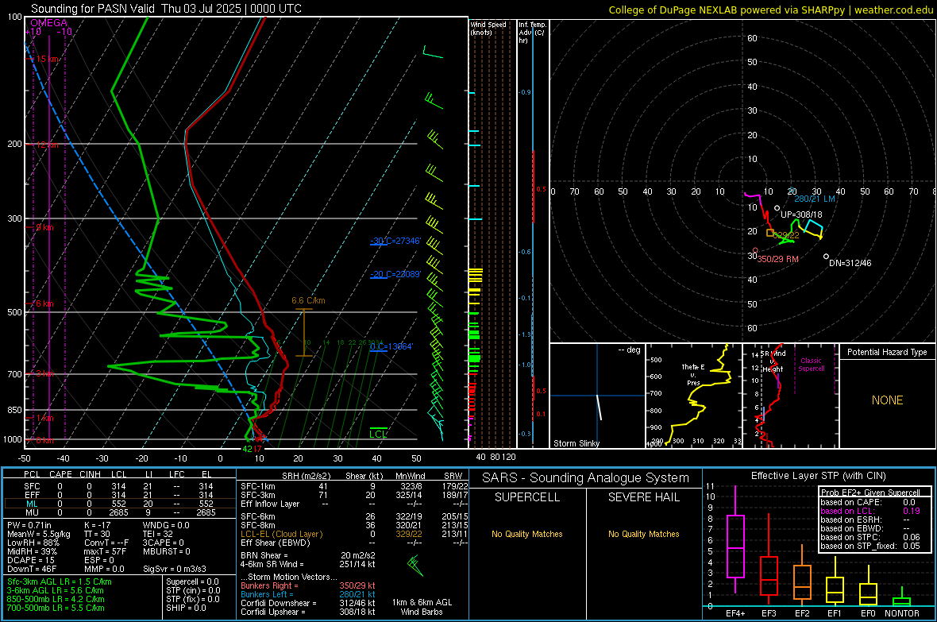Screen dimensions: 937x622
Task: Click the PW = 0.71in value
Action: click(x=29, y=525)
